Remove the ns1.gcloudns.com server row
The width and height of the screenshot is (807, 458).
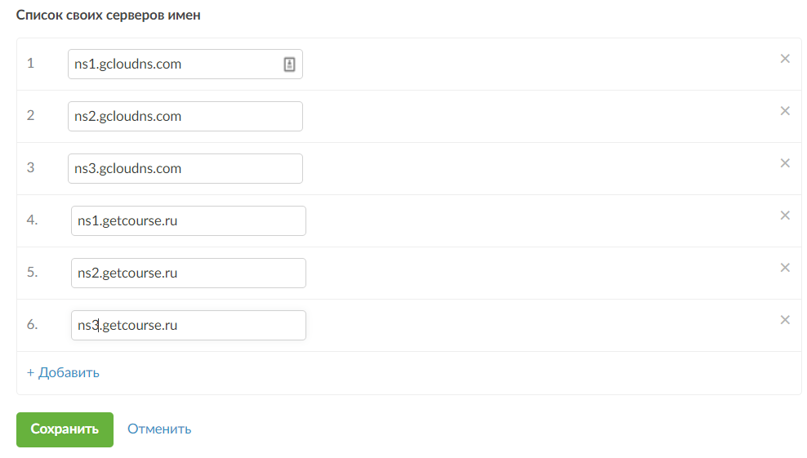[x=785, y=59]
